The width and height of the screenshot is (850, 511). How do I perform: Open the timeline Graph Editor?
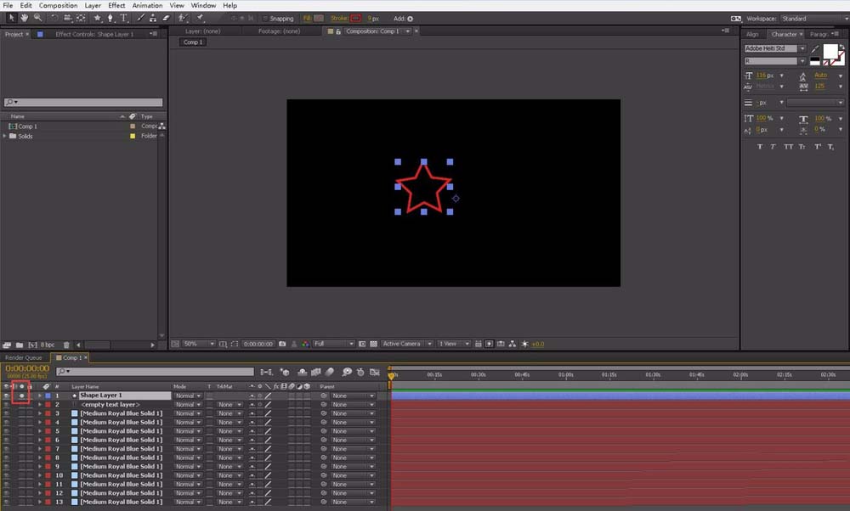374,372
